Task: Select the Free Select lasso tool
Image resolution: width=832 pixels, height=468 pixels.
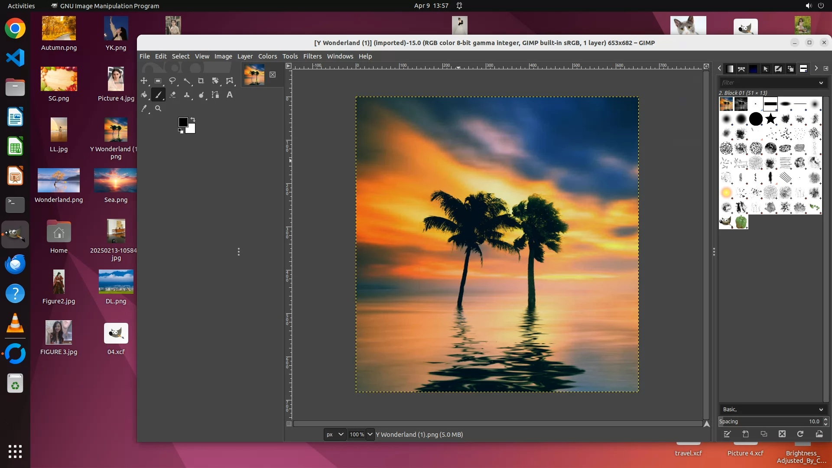Action: click(172, 81)
